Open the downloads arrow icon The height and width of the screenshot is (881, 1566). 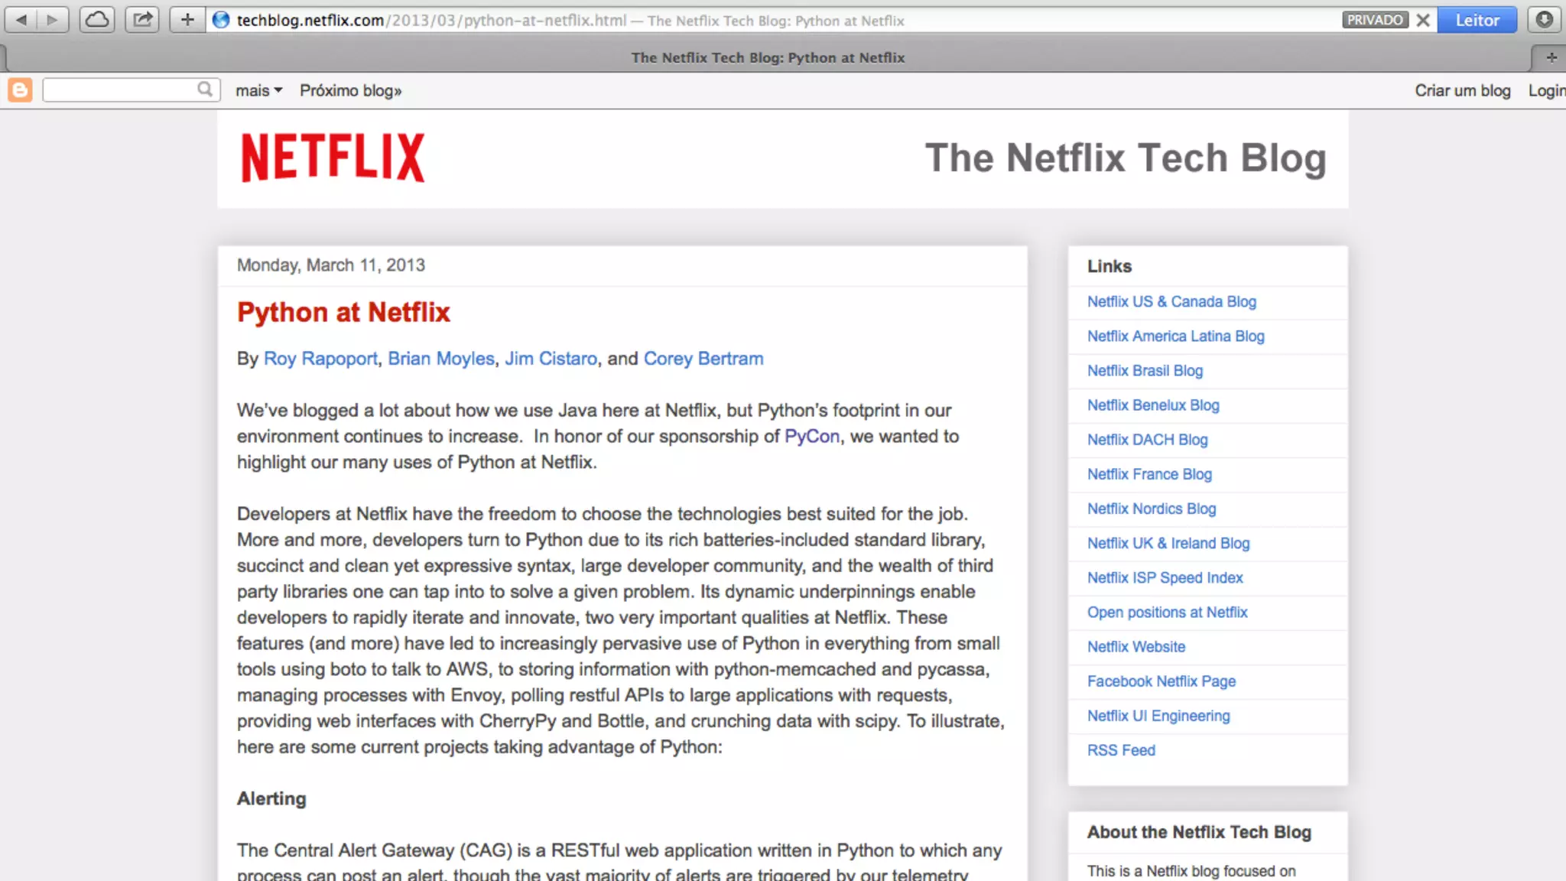click(x=1545, y=20)
